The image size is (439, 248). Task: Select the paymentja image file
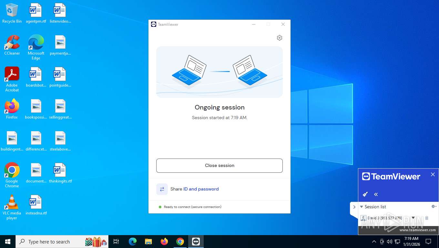point(60,45)
